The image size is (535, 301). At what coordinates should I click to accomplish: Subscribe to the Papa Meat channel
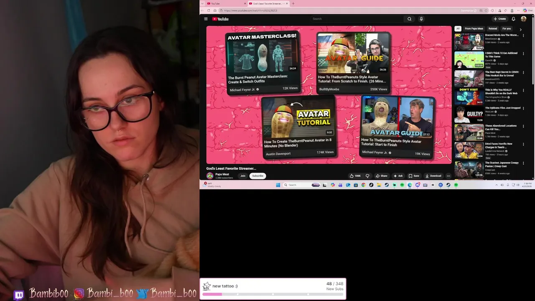(257, 176)
